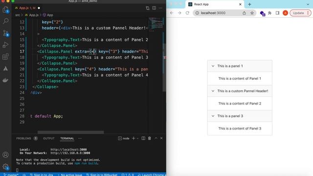
Task: Click the compare changes icon in editor toolbar
Action: (148, 8)
